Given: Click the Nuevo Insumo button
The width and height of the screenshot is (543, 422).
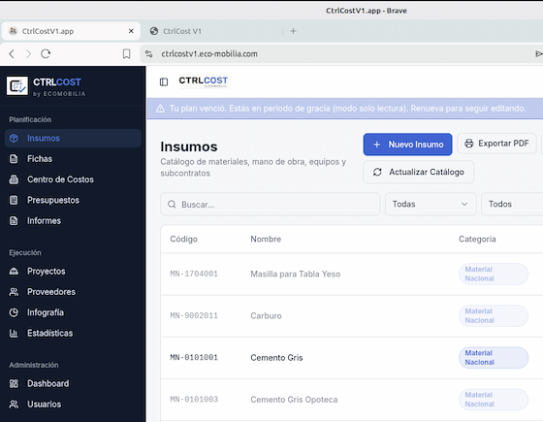Looking at the screenshot, I should pyautogui.click(x=407, y=145).
